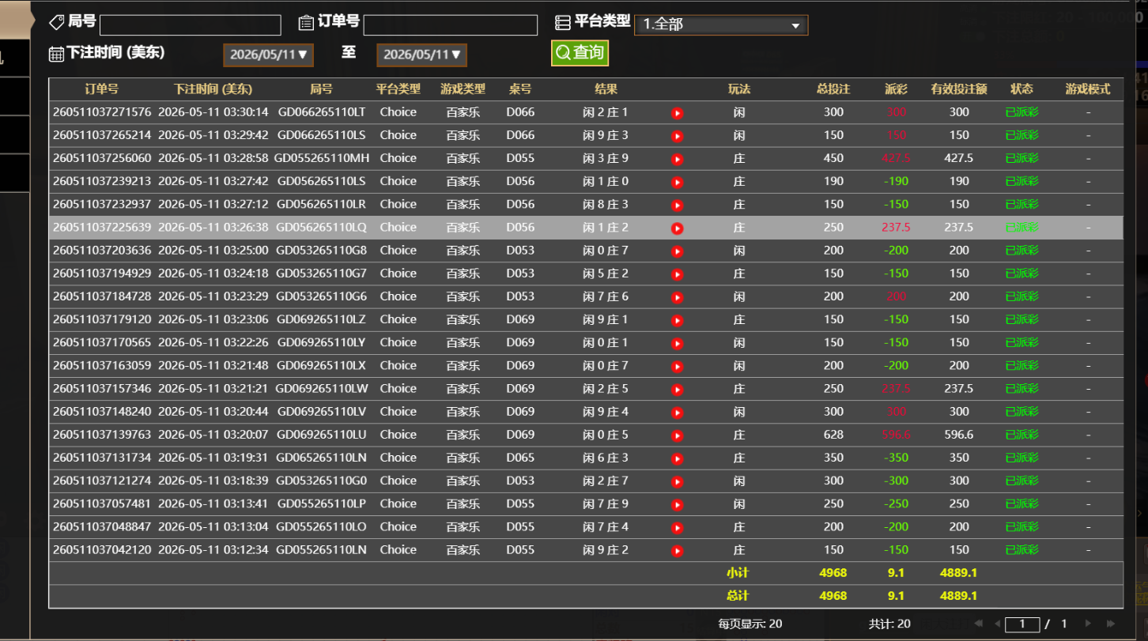
Task: Click the 每页显示: 20 text
Action: pos(750,624)
